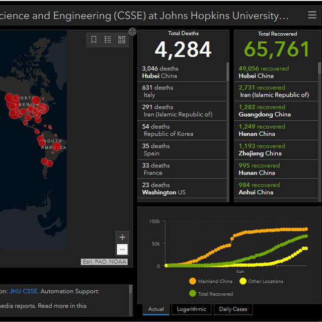The image size is (322, 322).
Task: Switch to the Daily Cases tab
Action: click(x=233, y=309)
